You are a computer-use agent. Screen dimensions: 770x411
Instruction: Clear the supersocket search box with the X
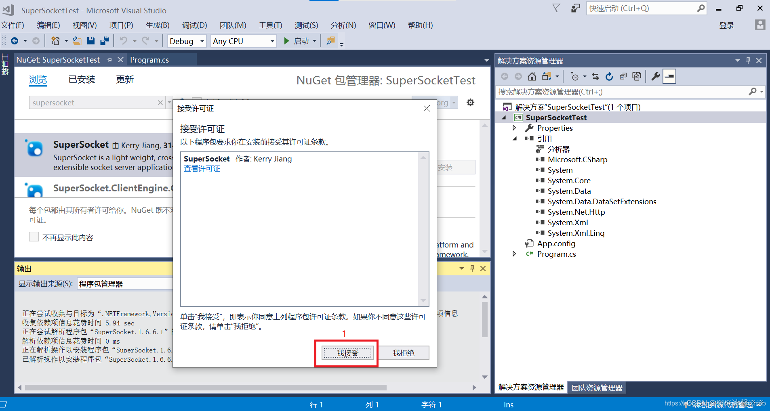160,102
